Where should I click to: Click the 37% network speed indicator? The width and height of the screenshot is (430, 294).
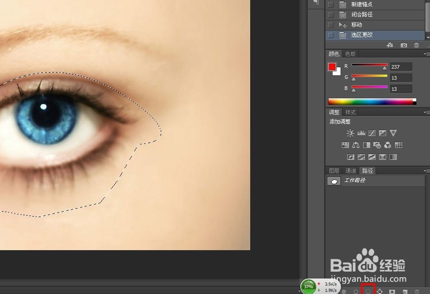[x=309, y=287]
